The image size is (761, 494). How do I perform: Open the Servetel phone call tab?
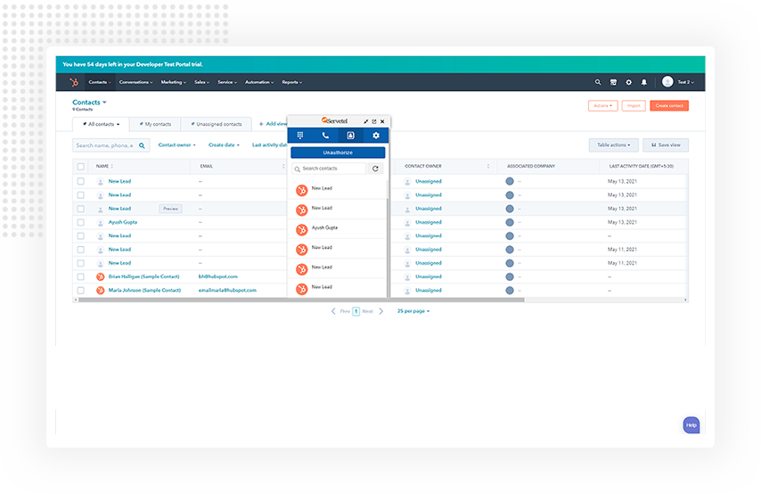[x=325, y=136]
